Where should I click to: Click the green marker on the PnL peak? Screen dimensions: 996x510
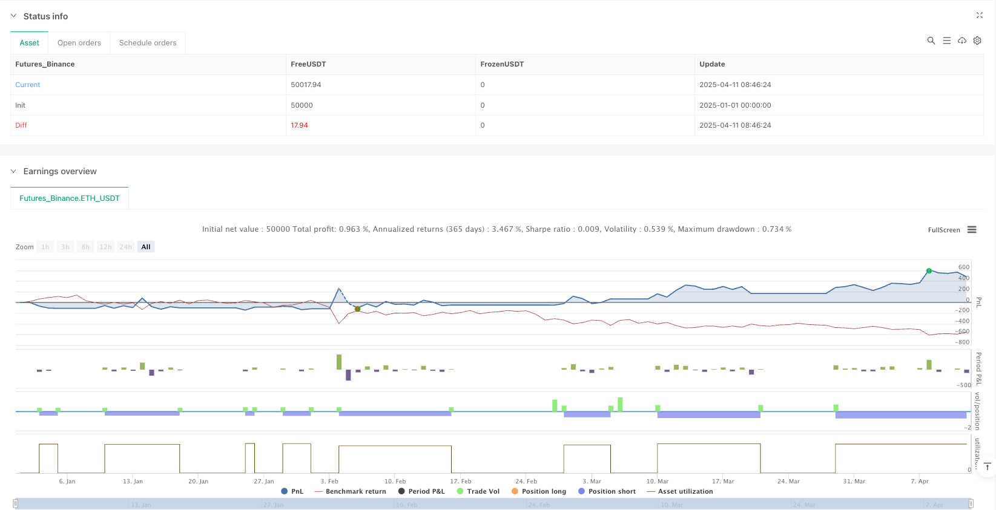[929, 271]
